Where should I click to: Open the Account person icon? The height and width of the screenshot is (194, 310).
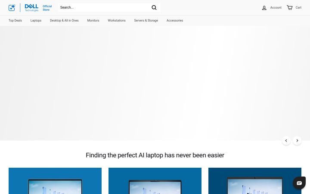point(264,8)
